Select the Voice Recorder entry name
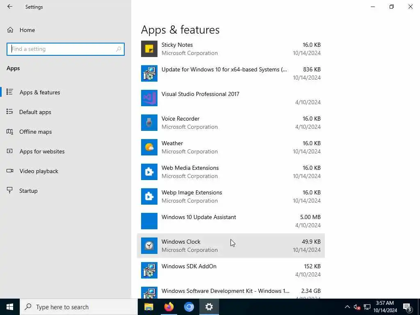Image resolution: width=420 pixels, height=315 pixels. click(x=180, y=119)
